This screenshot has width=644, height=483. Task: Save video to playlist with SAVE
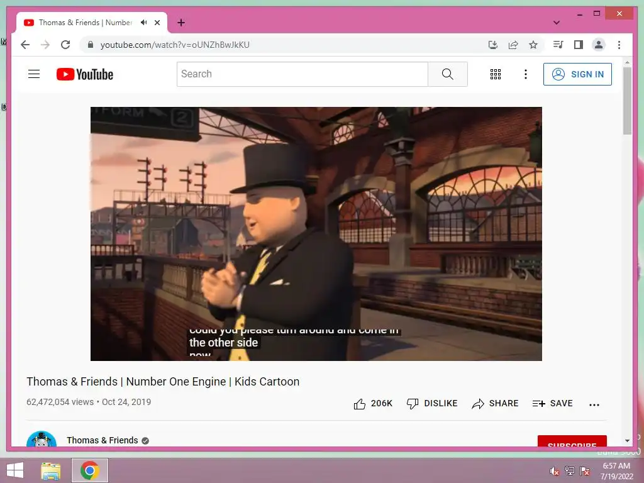(x=552, y=403)
